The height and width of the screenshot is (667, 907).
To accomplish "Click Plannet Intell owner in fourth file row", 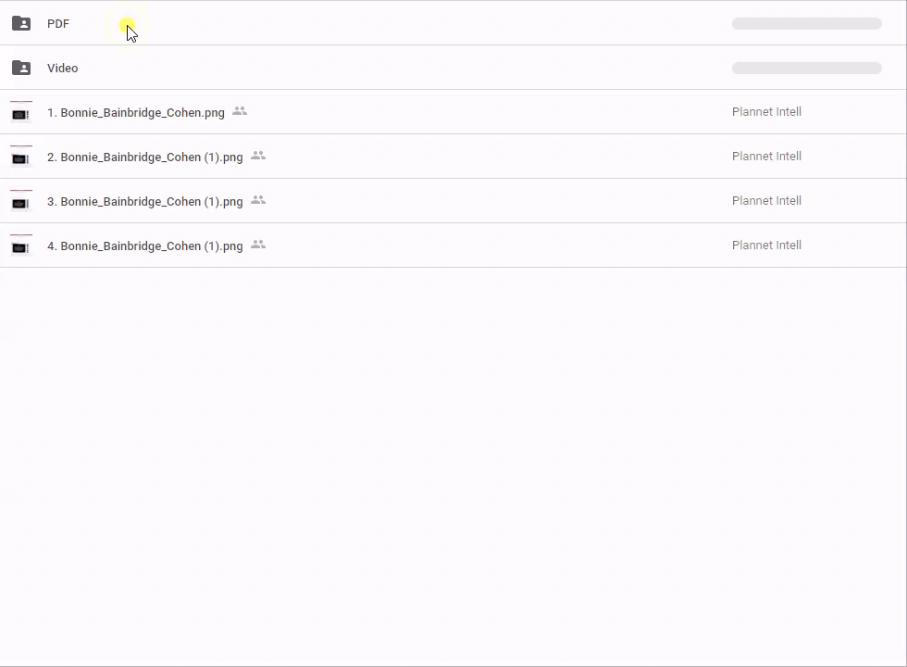I will coord(766,245).
